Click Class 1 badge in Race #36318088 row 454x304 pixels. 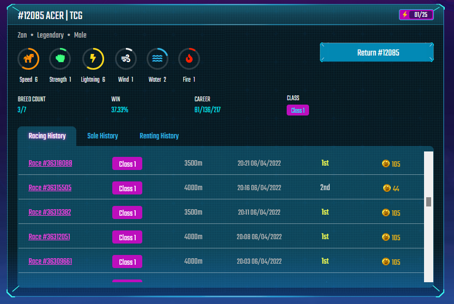tap(127, 163)
